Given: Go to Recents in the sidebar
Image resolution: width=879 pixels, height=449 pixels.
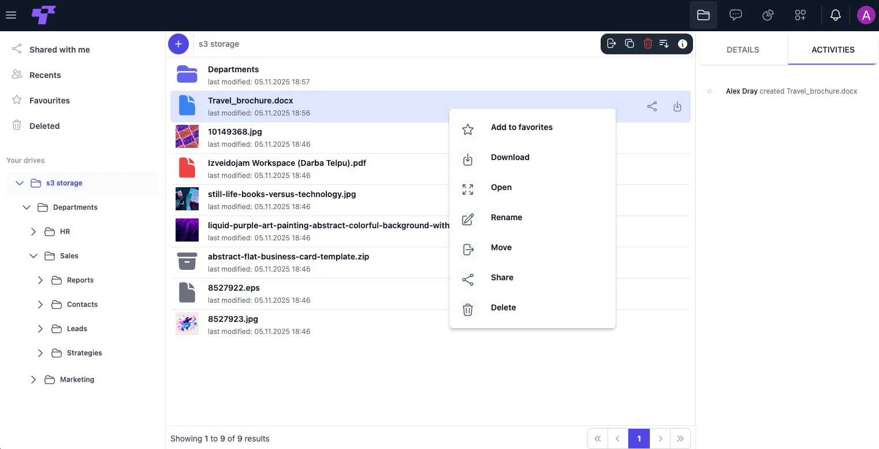Looking at the screenshot, I should (45, 75).
